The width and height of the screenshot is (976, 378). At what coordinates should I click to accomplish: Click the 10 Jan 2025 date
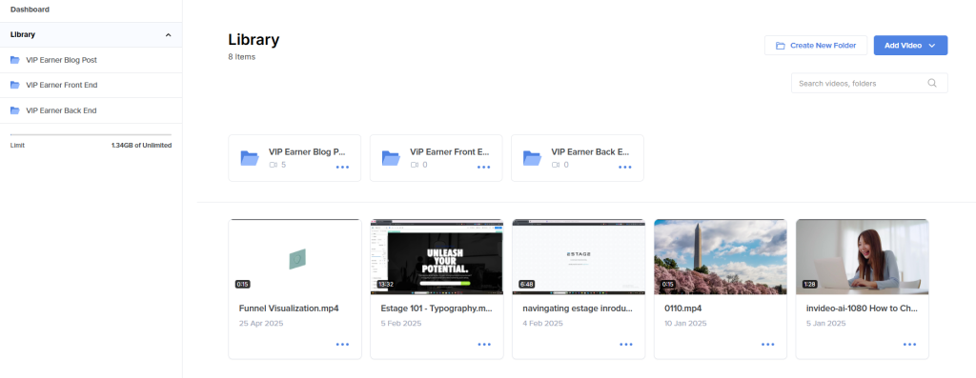[685, 324]
